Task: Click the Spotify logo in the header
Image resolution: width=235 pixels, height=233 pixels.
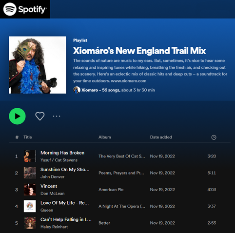Action: (x=25, y=9)
